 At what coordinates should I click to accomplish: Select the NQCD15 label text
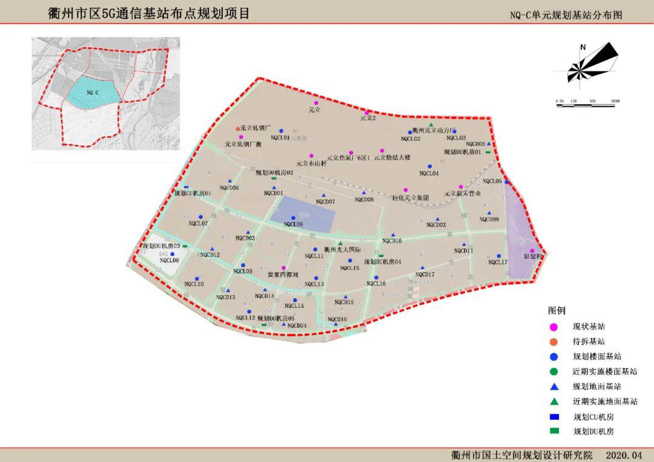344,302
